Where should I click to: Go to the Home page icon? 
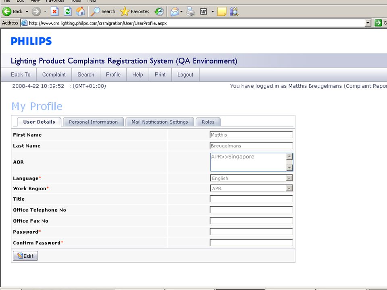click(x=81, y=11)
